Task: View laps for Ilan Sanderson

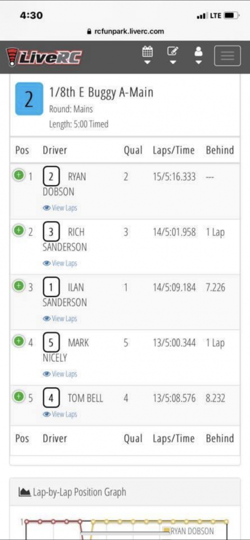Action: click(60, 319)
